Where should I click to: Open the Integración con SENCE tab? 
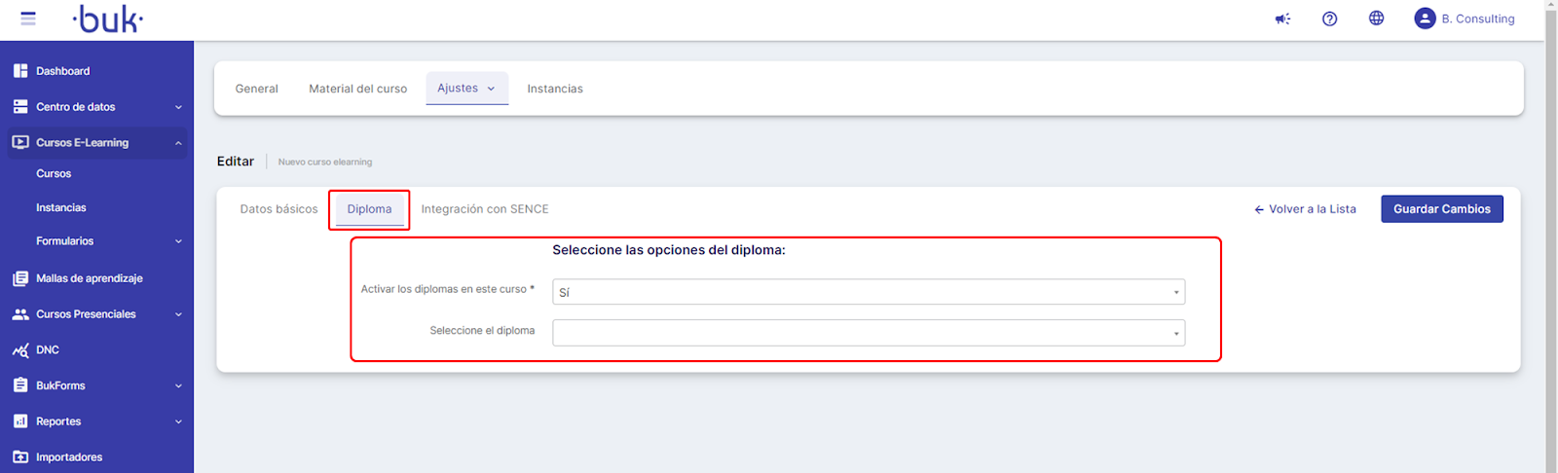485,209
